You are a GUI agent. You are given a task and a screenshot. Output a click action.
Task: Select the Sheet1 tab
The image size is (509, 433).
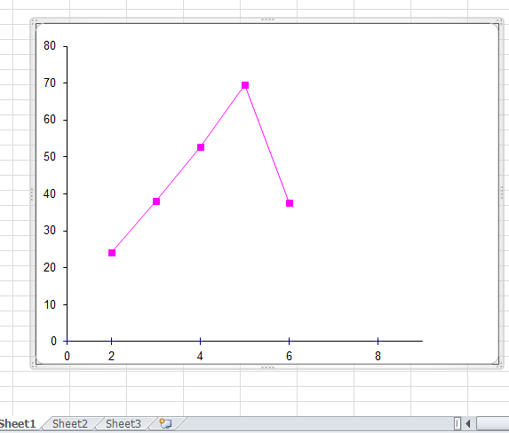coord(17,423)
